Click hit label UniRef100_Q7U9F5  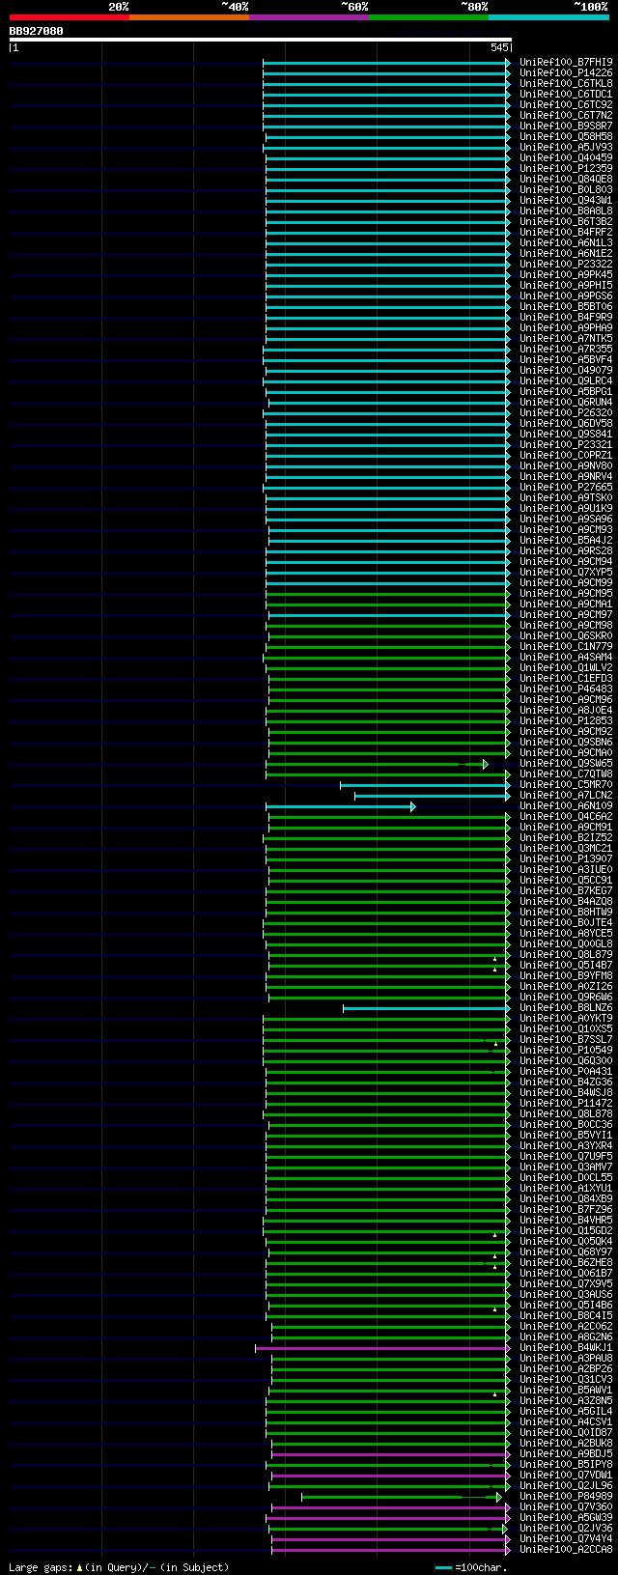point(566,1156)
